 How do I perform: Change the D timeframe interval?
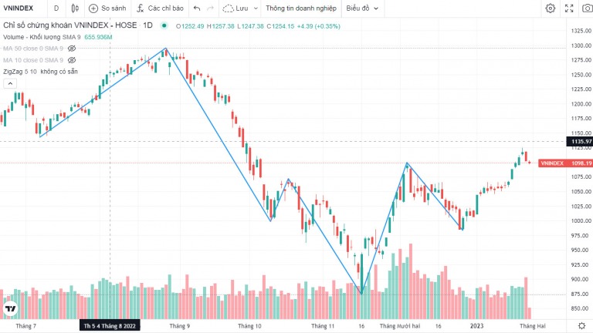click(56, 8)
